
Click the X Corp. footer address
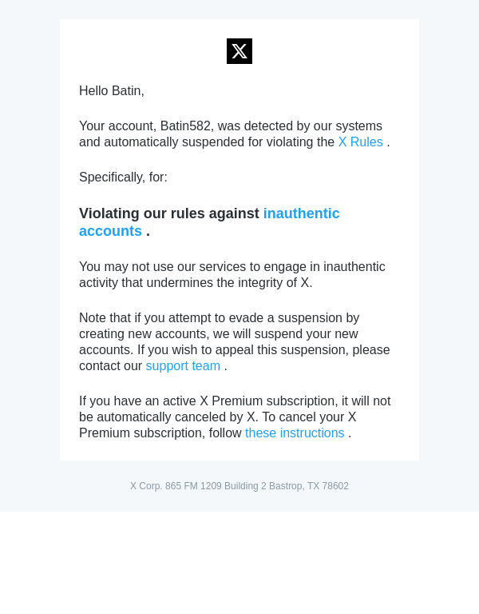[239, 486]
